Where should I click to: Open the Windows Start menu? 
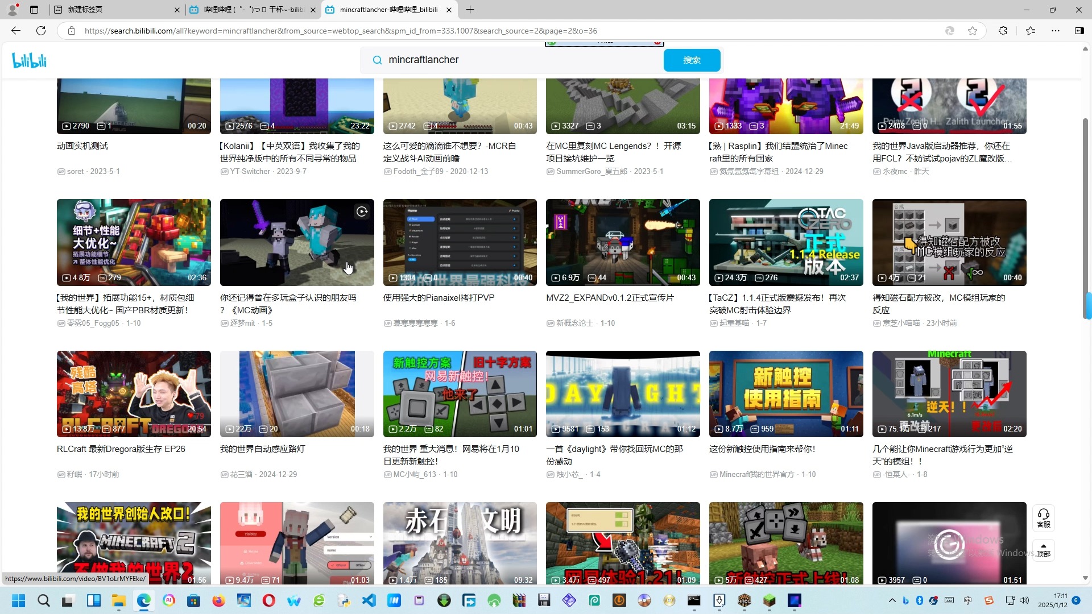coord(18,600)
